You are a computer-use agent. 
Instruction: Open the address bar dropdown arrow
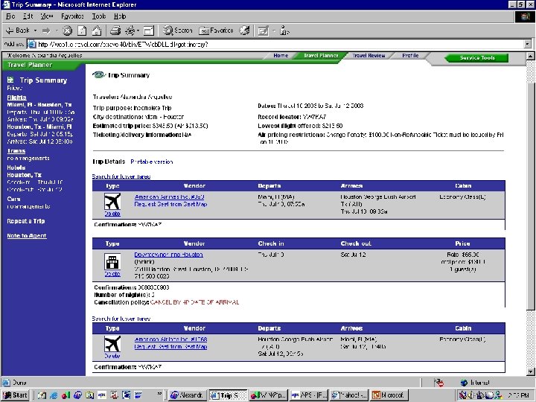pyautogui.click(x=528, y=44)
